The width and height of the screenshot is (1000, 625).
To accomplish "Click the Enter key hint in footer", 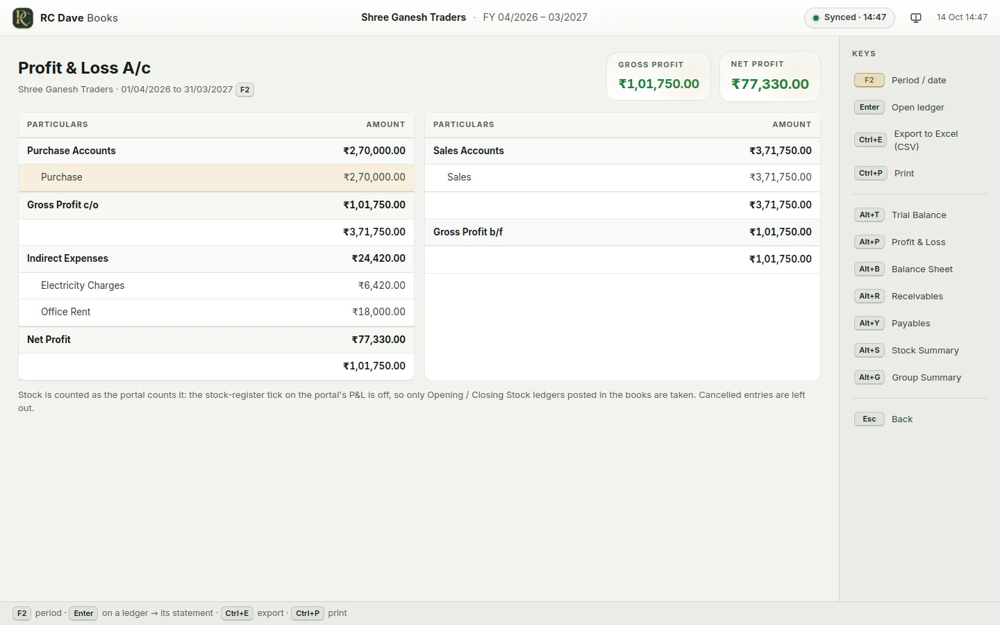I will (x=83, y=614).
